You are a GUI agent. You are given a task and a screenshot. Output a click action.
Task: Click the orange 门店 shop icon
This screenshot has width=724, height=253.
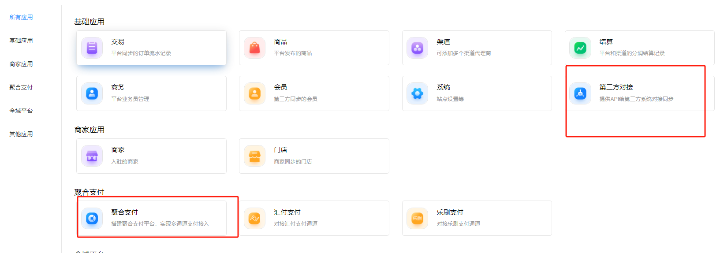pos(254,156)
